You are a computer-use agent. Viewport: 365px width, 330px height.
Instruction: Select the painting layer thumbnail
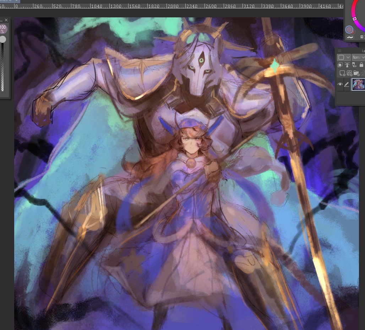[x=358, y=85]
